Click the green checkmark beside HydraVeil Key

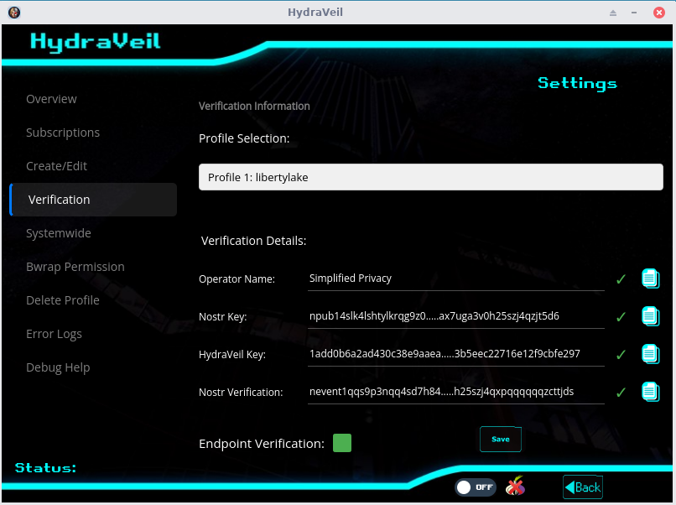point(621,355)
